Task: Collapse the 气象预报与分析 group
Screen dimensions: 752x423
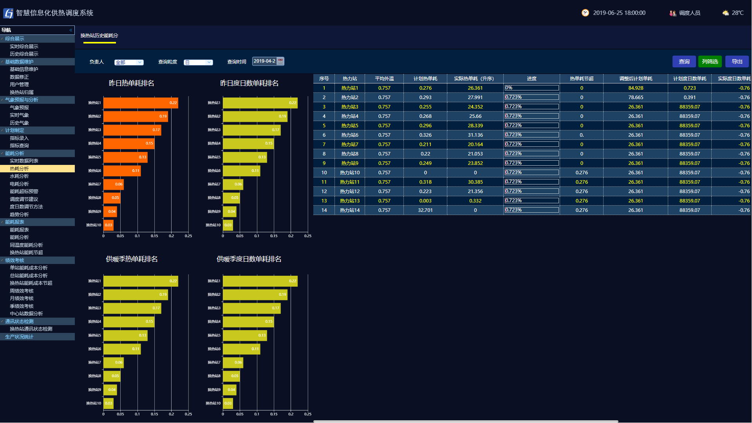Action: point(2,100)
